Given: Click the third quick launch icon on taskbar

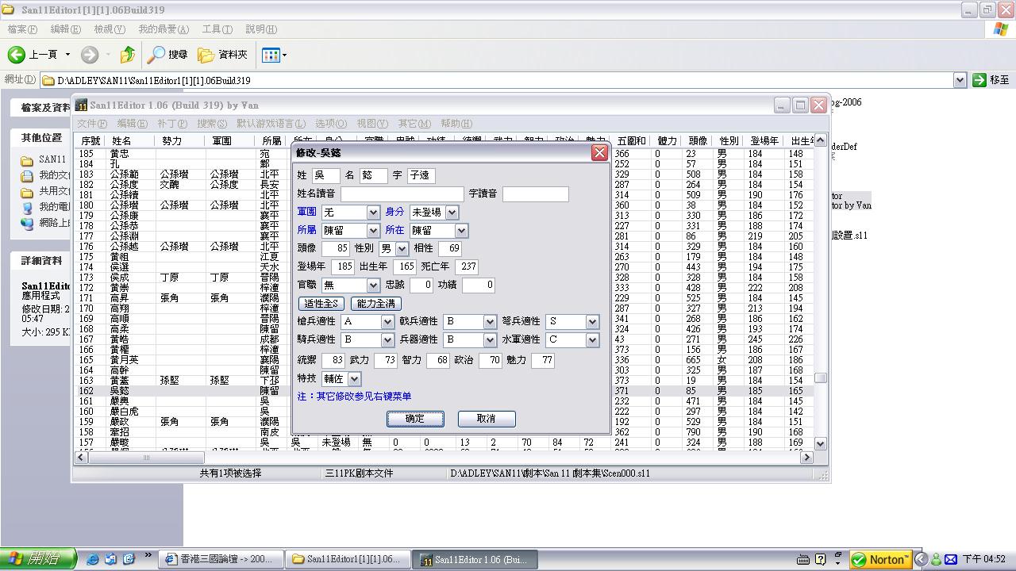Looking at the screenshot, I should click(x=129, y=559).
